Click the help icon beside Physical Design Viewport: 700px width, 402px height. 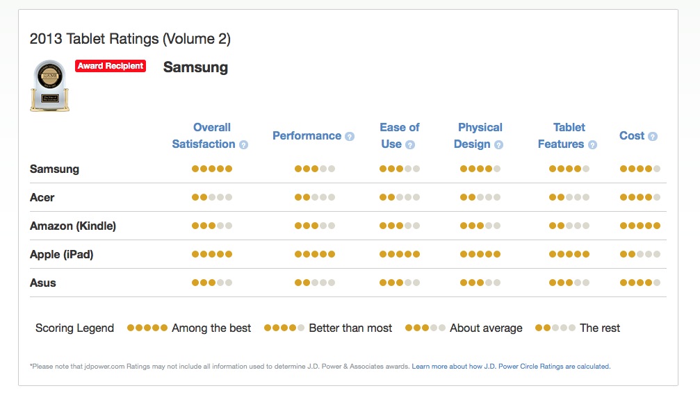point(498,145)
